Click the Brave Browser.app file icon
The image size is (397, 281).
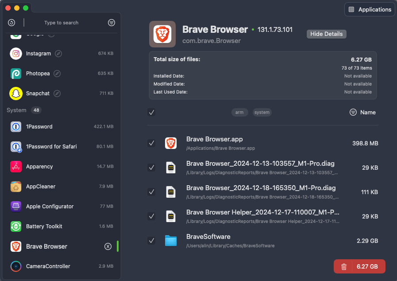pos(171,143)
